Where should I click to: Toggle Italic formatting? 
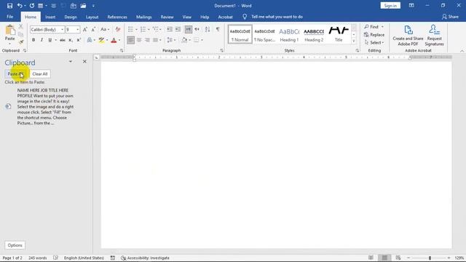(x=42, y=40)
